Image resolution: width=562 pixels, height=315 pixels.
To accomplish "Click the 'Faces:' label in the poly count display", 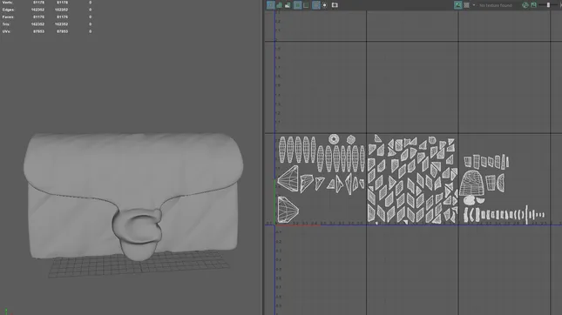I will (8, 17).
